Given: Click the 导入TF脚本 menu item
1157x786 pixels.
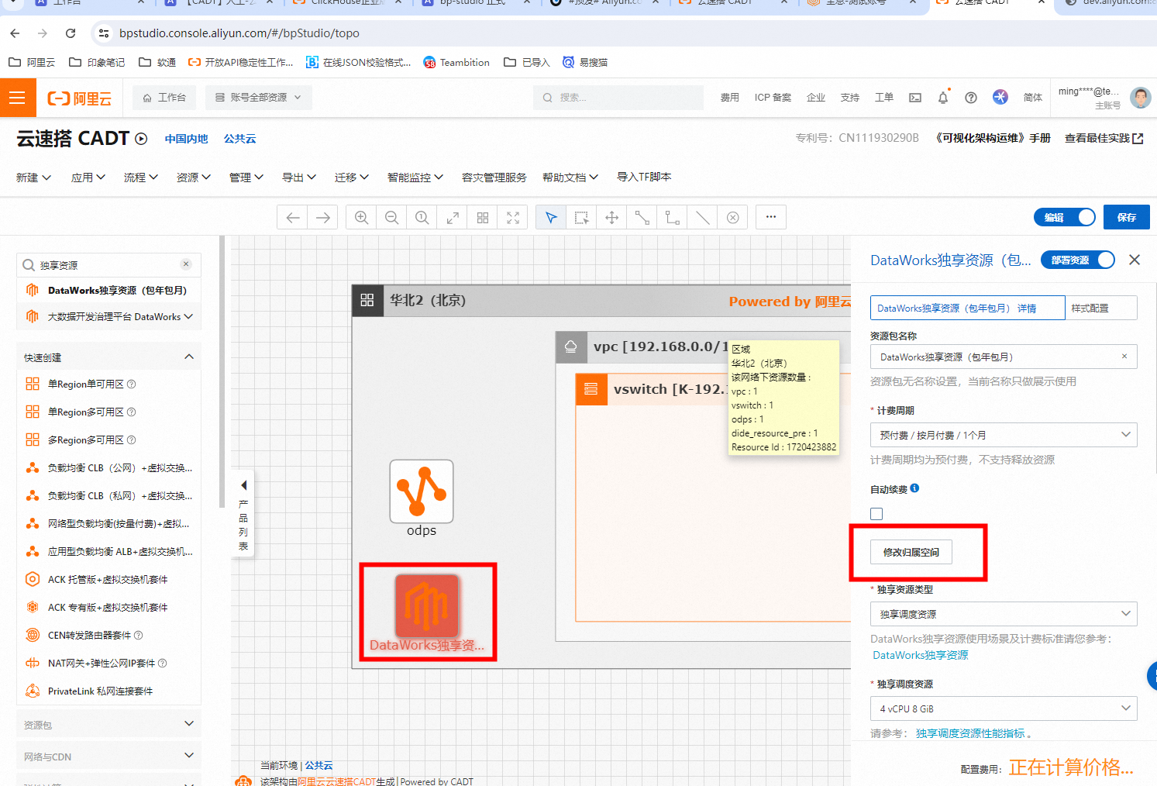Looking at the screenshot, I should (x=644, y=177).
